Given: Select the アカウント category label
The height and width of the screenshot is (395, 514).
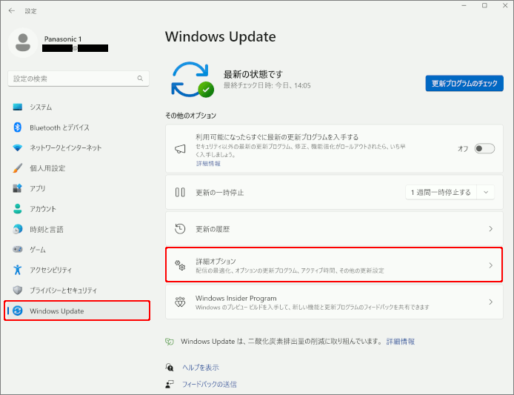Looking at the screenshot, I should coord(43,209).
